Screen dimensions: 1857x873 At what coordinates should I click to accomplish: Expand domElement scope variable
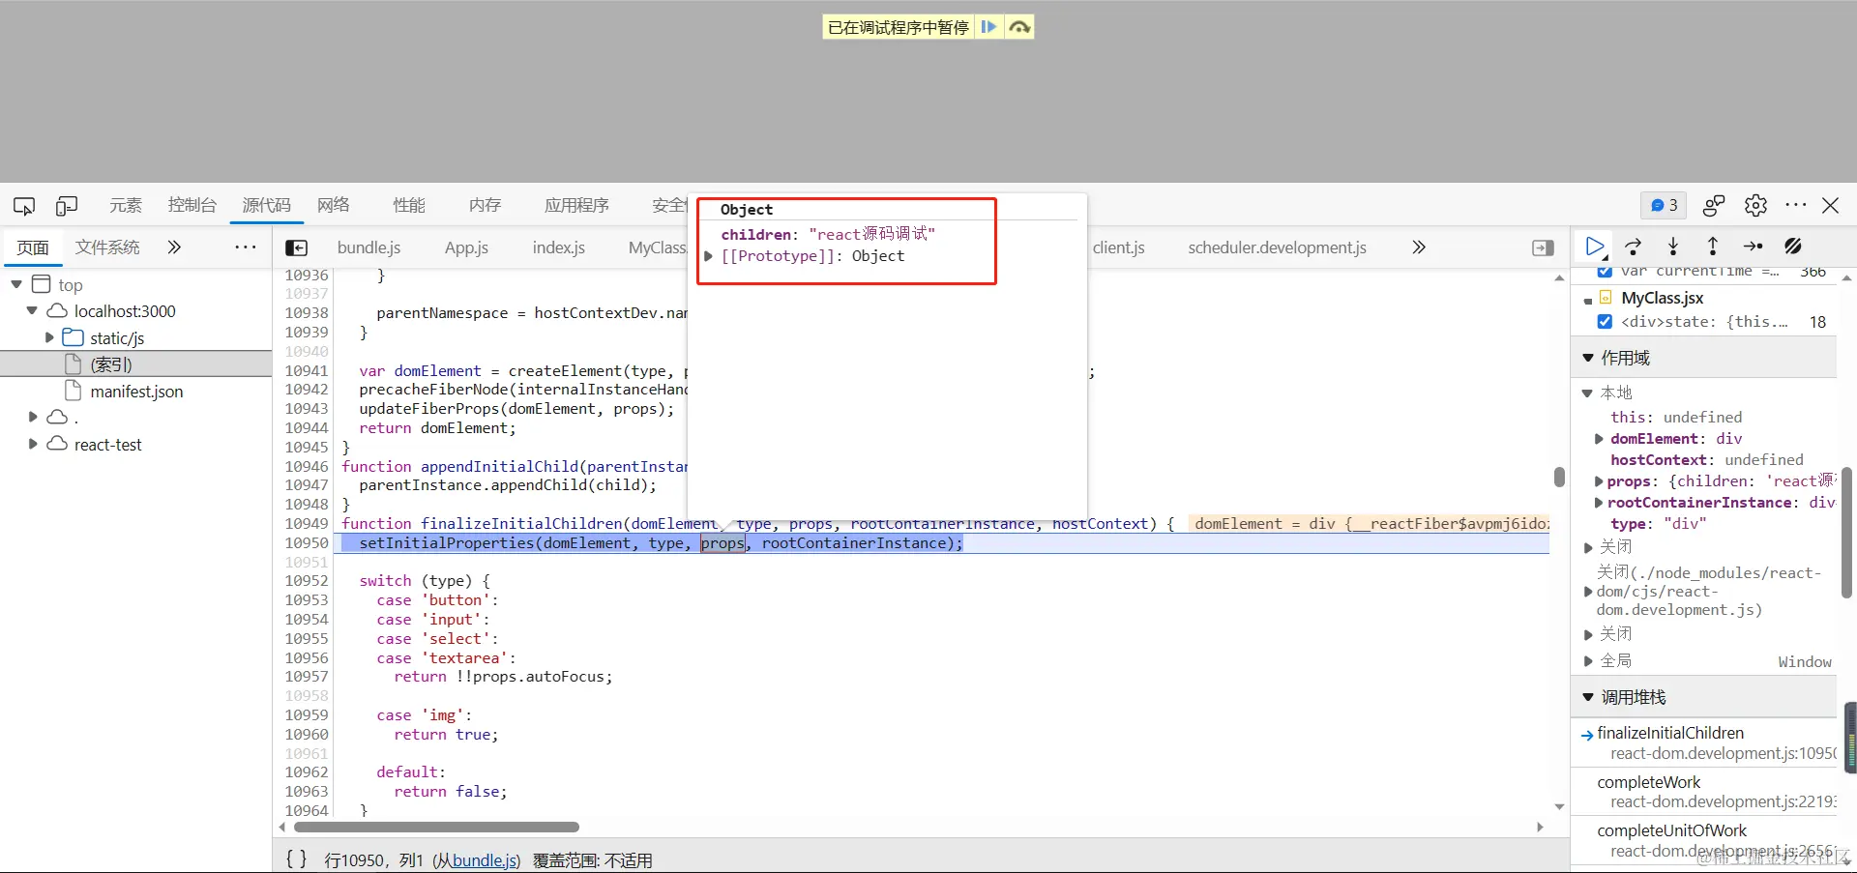[x=1599, y=439]
